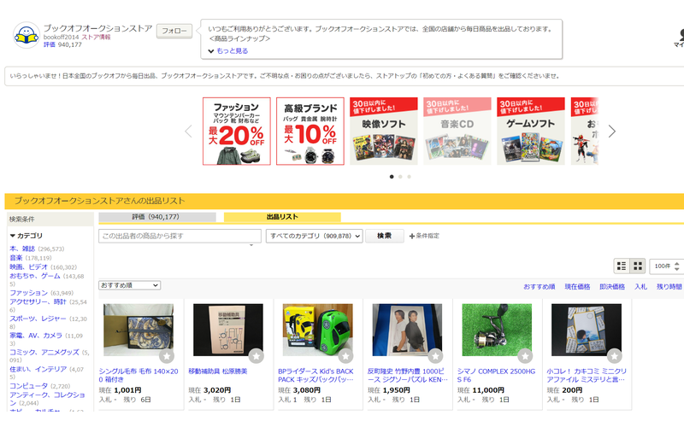The width and height of the screenshot is (684, 427).
Task: Open the 小コレ！カキコミ item thumbnail
Action: tap(587, 330)
